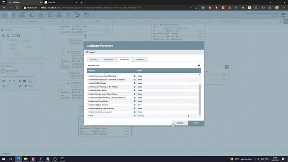Screen dimensions: 288x162
Task: Open help icon for Enable DOTALL Mode
Action: click(135, 83)
